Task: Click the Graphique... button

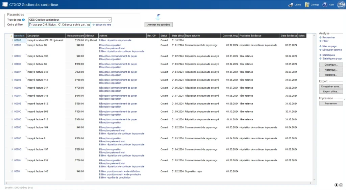Action: (331, 65)
